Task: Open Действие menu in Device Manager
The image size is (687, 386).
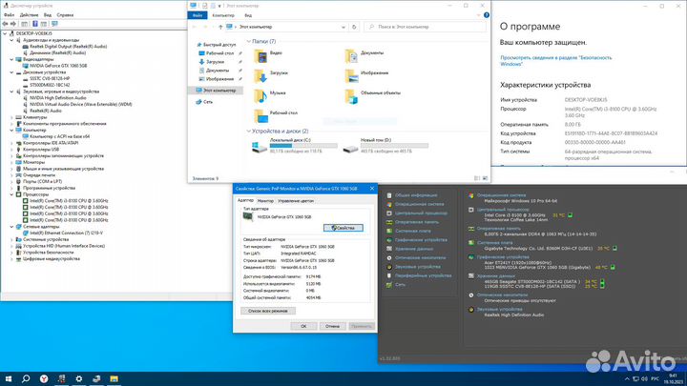Action: tap(29, 15)
